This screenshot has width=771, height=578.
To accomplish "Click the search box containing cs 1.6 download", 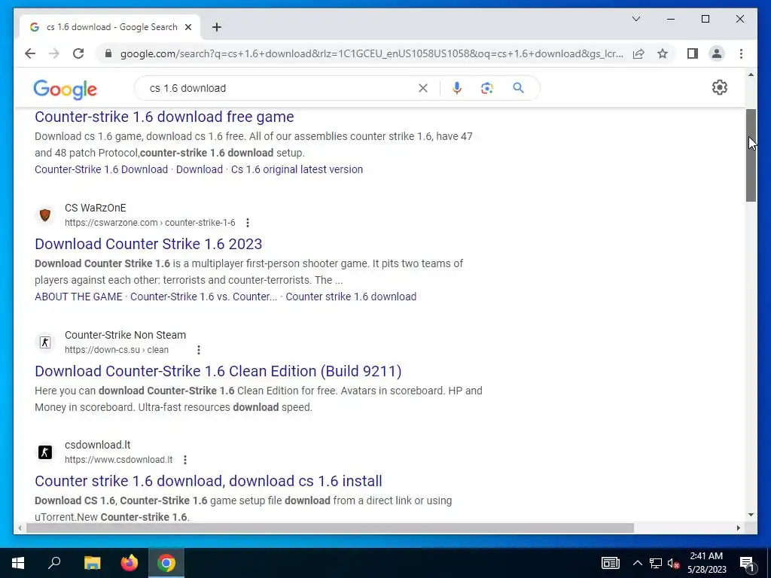I will (280, 88).
